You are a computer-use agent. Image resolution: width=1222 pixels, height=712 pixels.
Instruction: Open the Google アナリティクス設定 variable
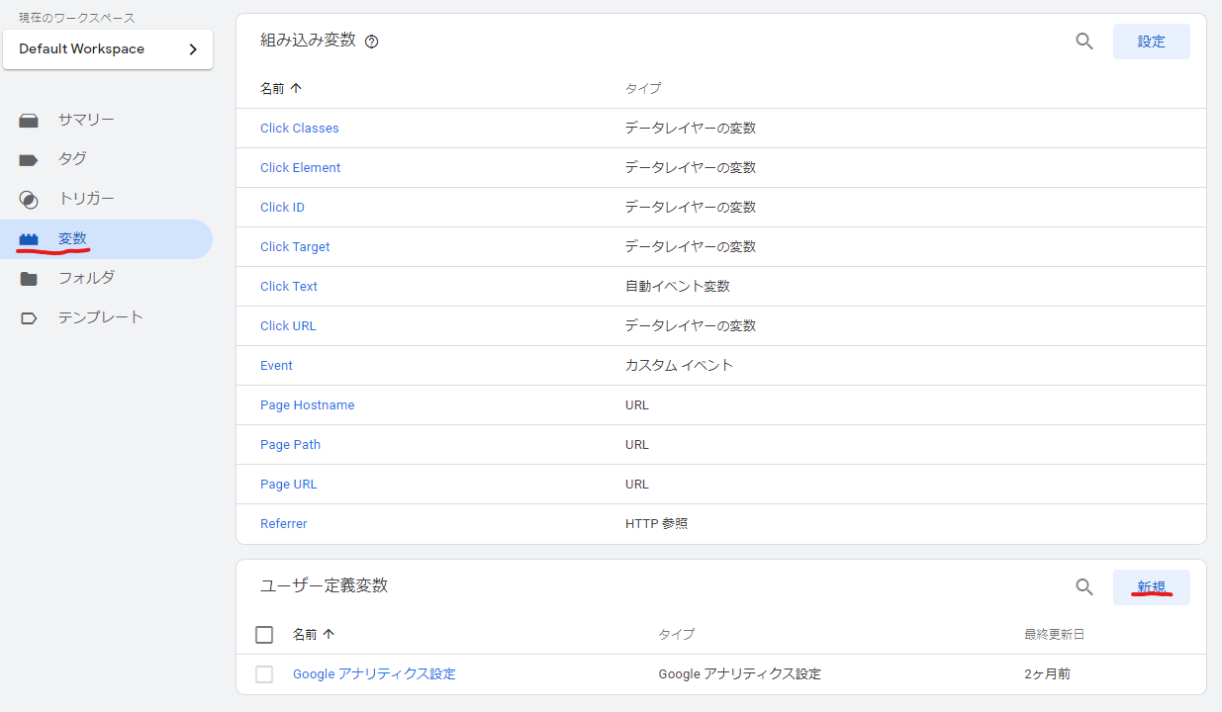374,674
